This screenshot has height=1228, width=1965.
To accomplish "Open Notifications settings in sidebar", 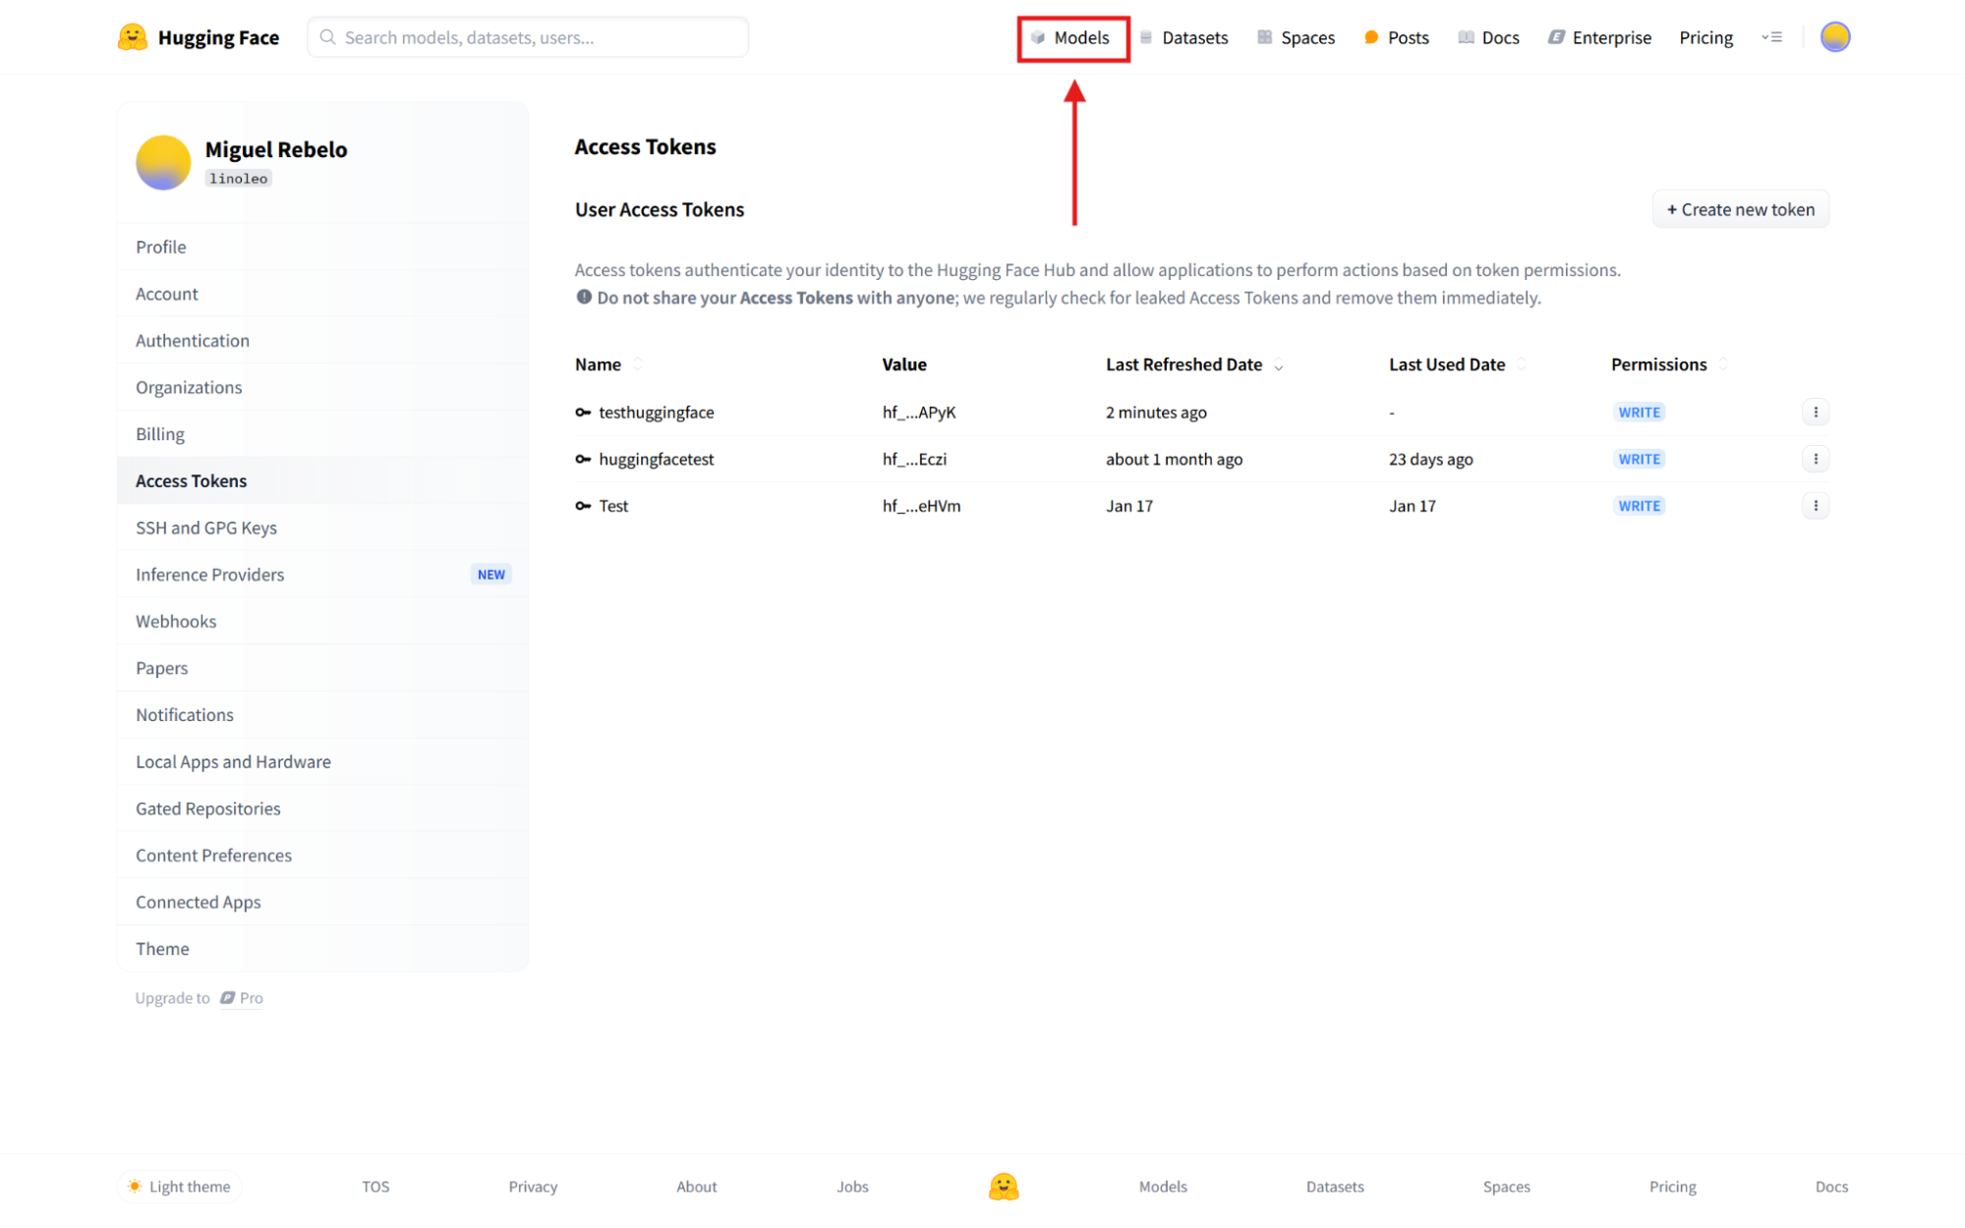I will click(322, 715).
